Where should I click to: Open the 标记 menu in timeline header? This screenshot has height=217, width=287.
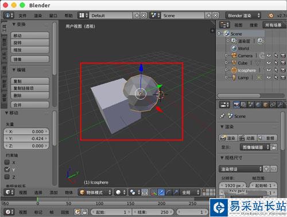38,212
